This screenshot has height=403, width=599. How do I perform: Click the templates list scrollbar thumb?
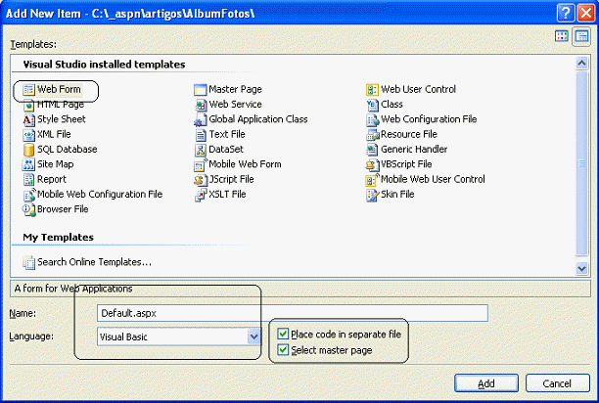tap(581, 163)
